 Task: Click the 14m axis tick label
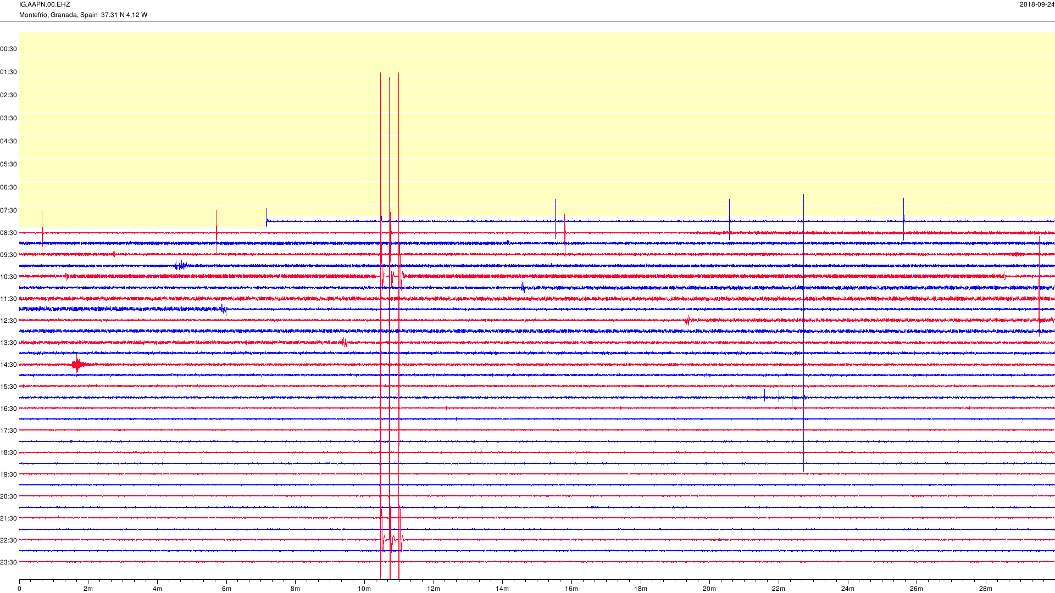(x=502, y=589)
